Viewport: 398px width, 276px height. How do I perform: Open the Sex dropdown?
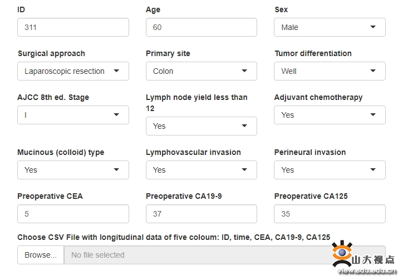click(x=329, y=27)
